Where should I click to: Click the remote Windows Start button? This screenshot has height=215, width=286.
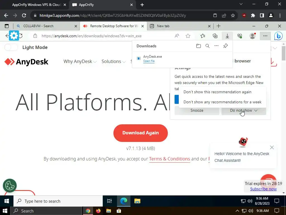[7, 201]
